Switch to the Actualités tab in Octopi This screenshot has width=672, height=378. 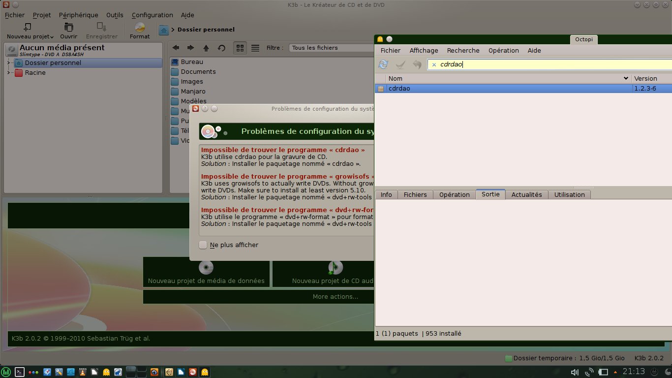coord(526,194)
